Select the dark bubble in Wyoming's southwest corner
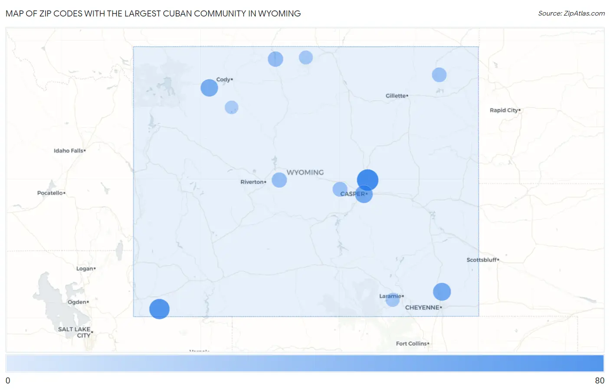610x390 pixels. tap(159, 309)
